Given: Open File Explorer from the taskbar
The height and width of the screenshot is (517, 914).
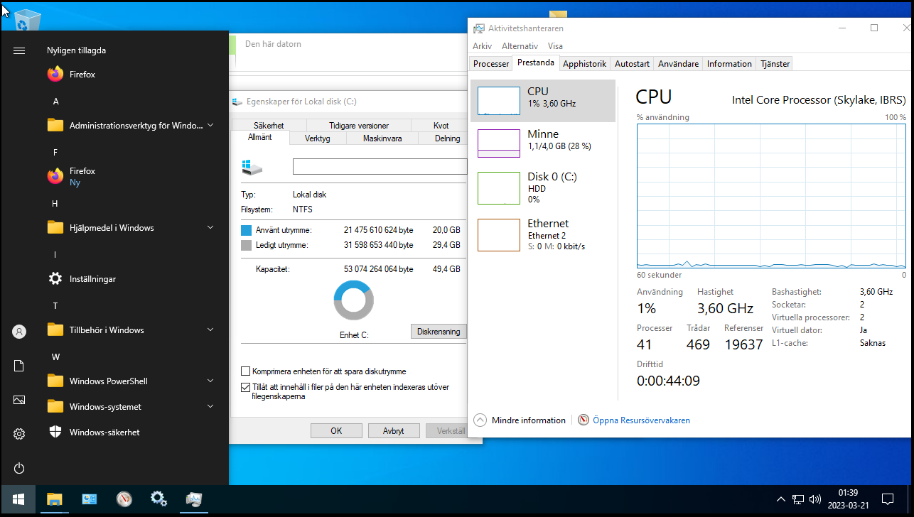Looking at the screenshot, I should [54, 499].
